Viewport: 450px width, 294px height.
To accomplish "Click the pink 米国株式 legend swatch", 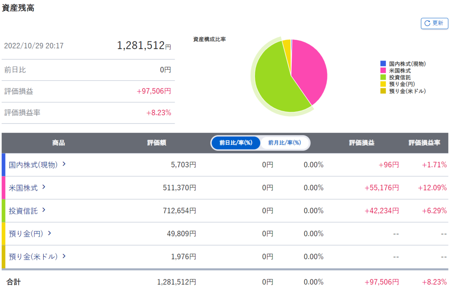I will (x=383, y=71).
